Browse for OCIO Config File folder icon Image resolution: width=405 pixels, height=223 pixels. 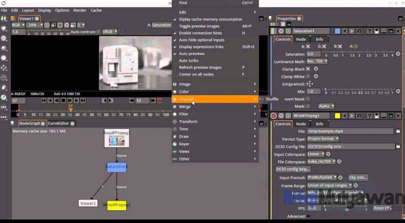coord(398,147)
